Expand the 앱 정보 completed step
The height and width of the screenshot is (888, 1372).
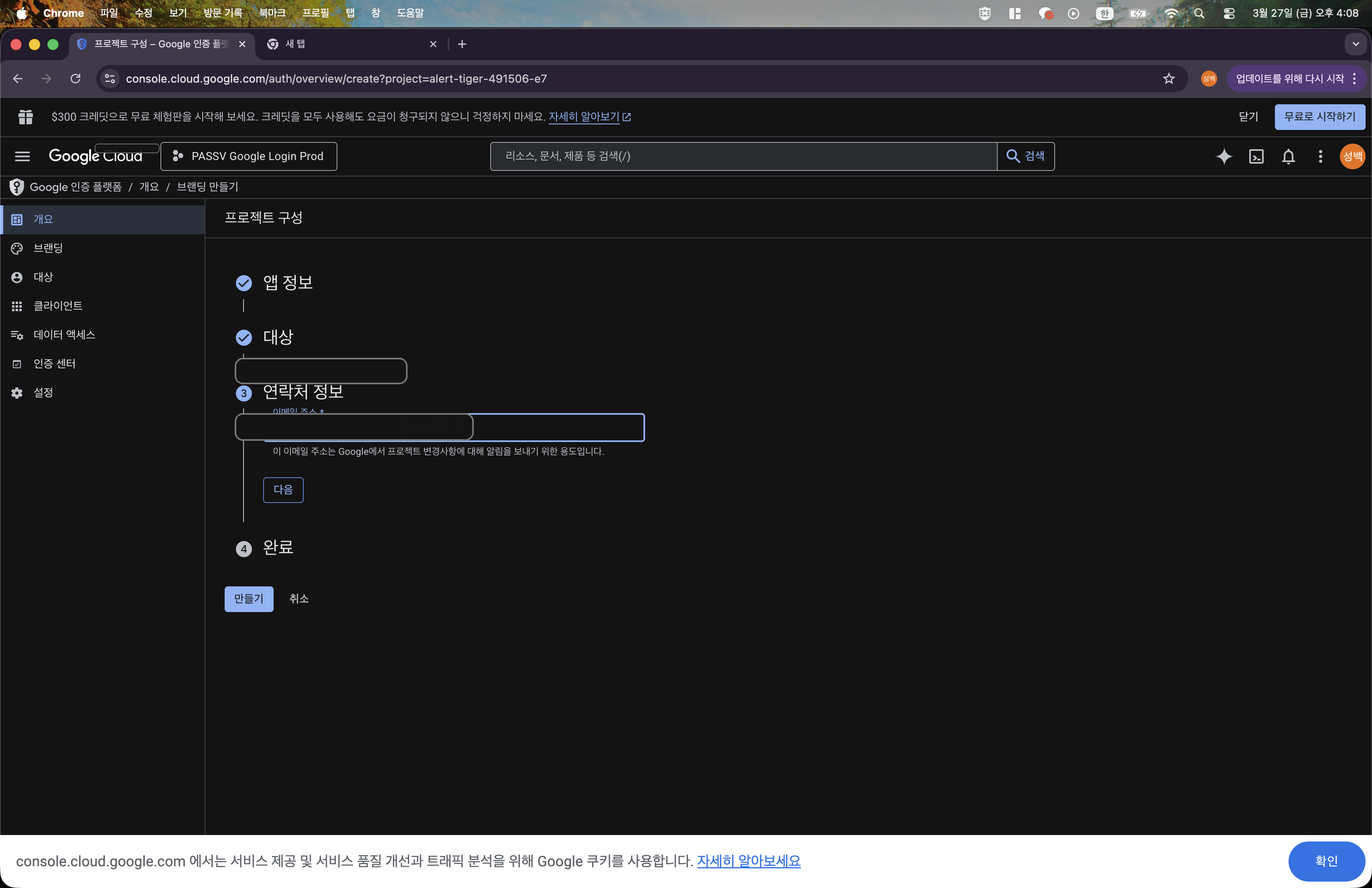tap(288, 282)
